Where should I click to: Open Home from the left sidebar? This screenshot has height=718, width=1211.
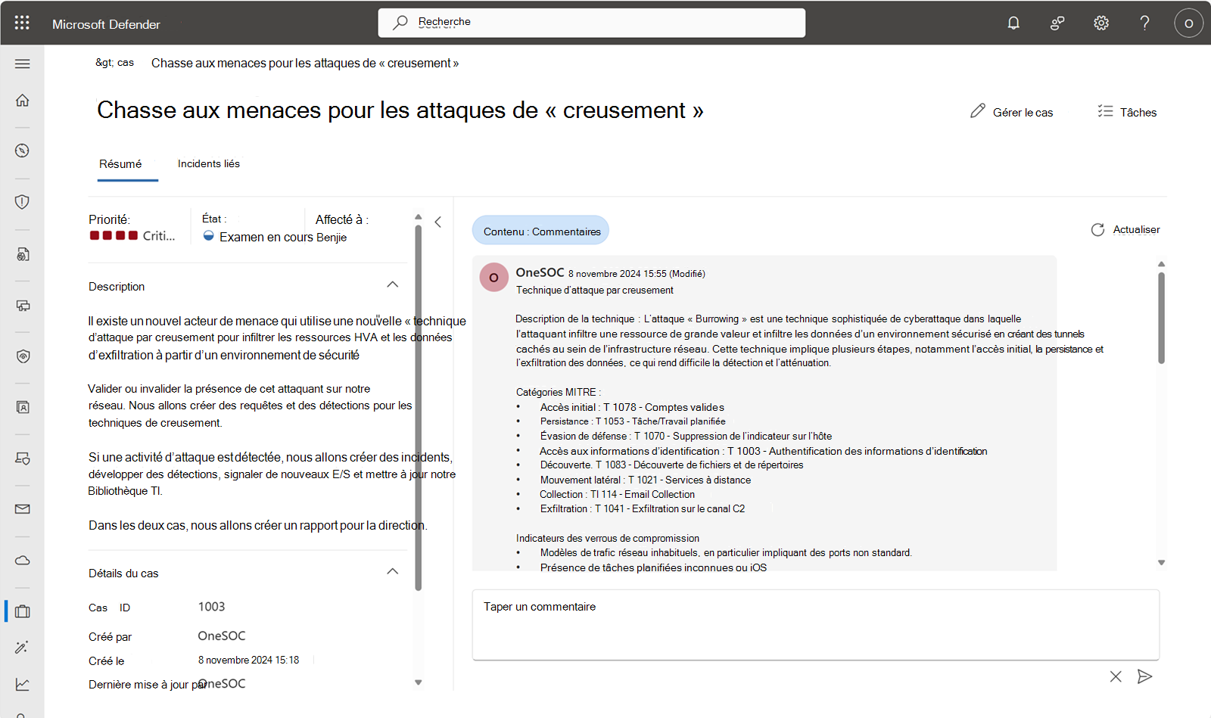22,100
